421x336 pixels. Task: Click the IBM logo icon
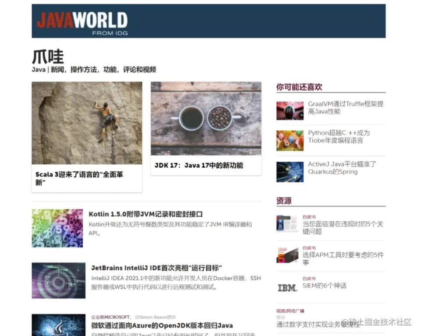[x=287, y=288]
